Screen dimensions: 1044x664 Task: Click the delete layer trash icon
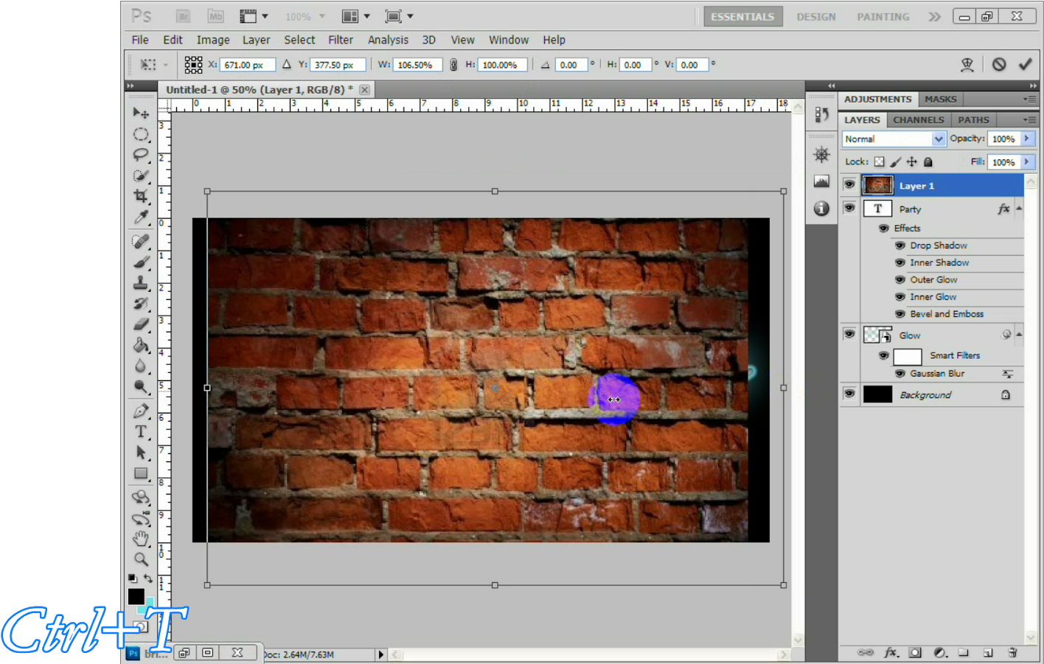[x=1012, y=652]
